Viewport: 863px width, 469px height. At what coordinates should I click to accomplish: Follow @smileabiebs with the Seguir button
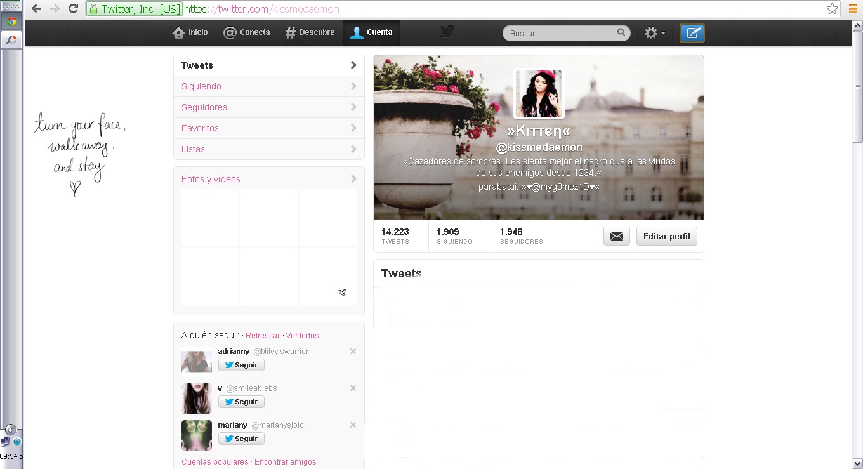[x=241, y=402]
